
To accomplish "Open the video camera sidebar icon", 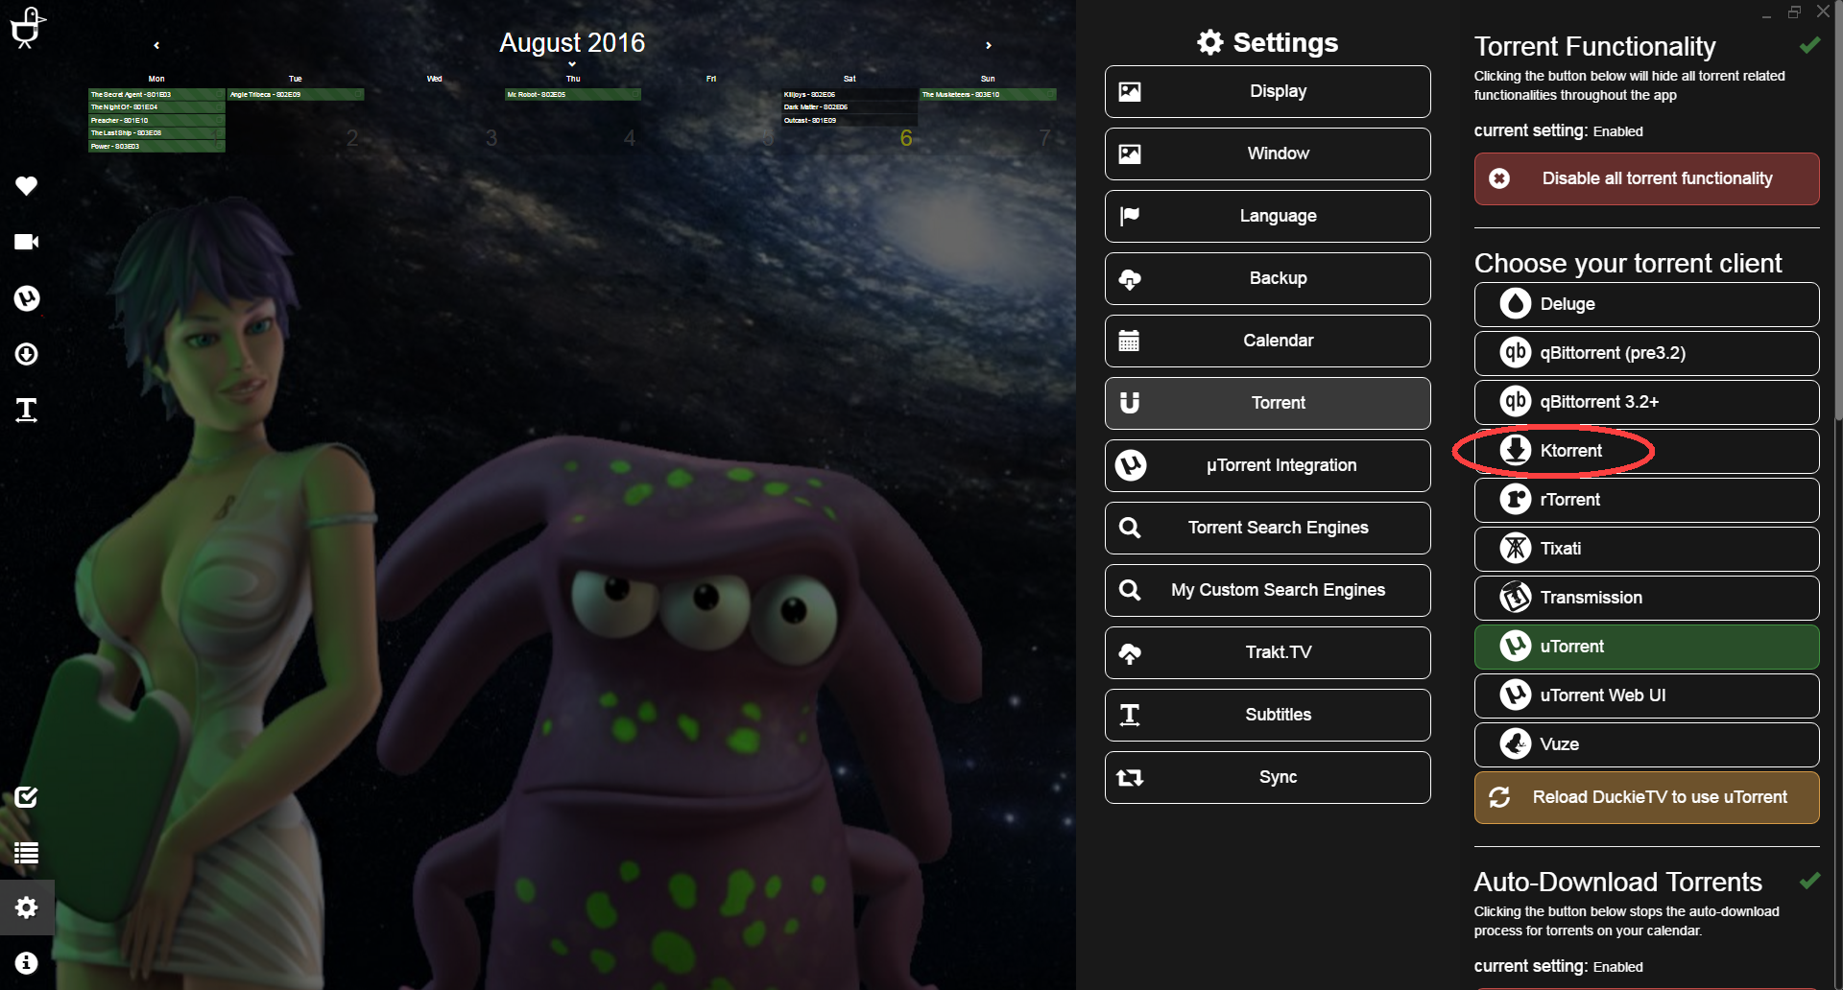I will point(27,242).
